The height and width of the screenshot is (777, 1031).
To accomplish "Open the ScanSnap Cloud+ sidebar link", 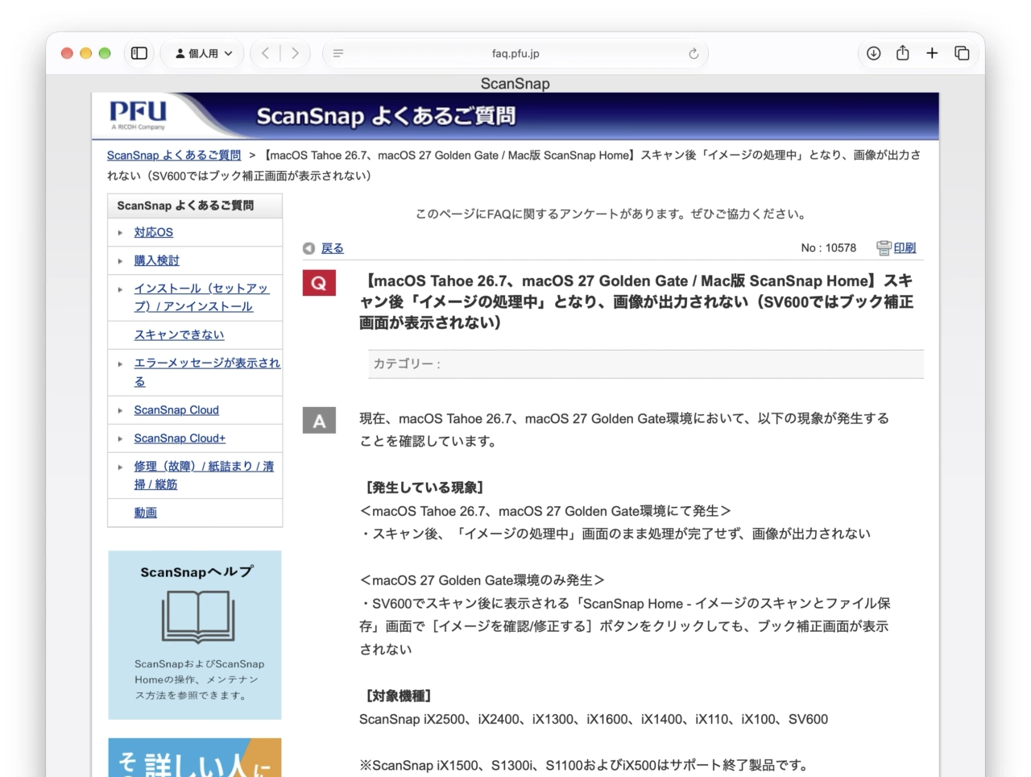I will point(180,438).
